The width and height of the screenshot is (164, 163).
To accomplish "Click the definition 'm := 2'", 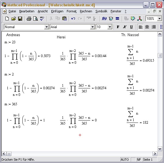I will (9, 74).
